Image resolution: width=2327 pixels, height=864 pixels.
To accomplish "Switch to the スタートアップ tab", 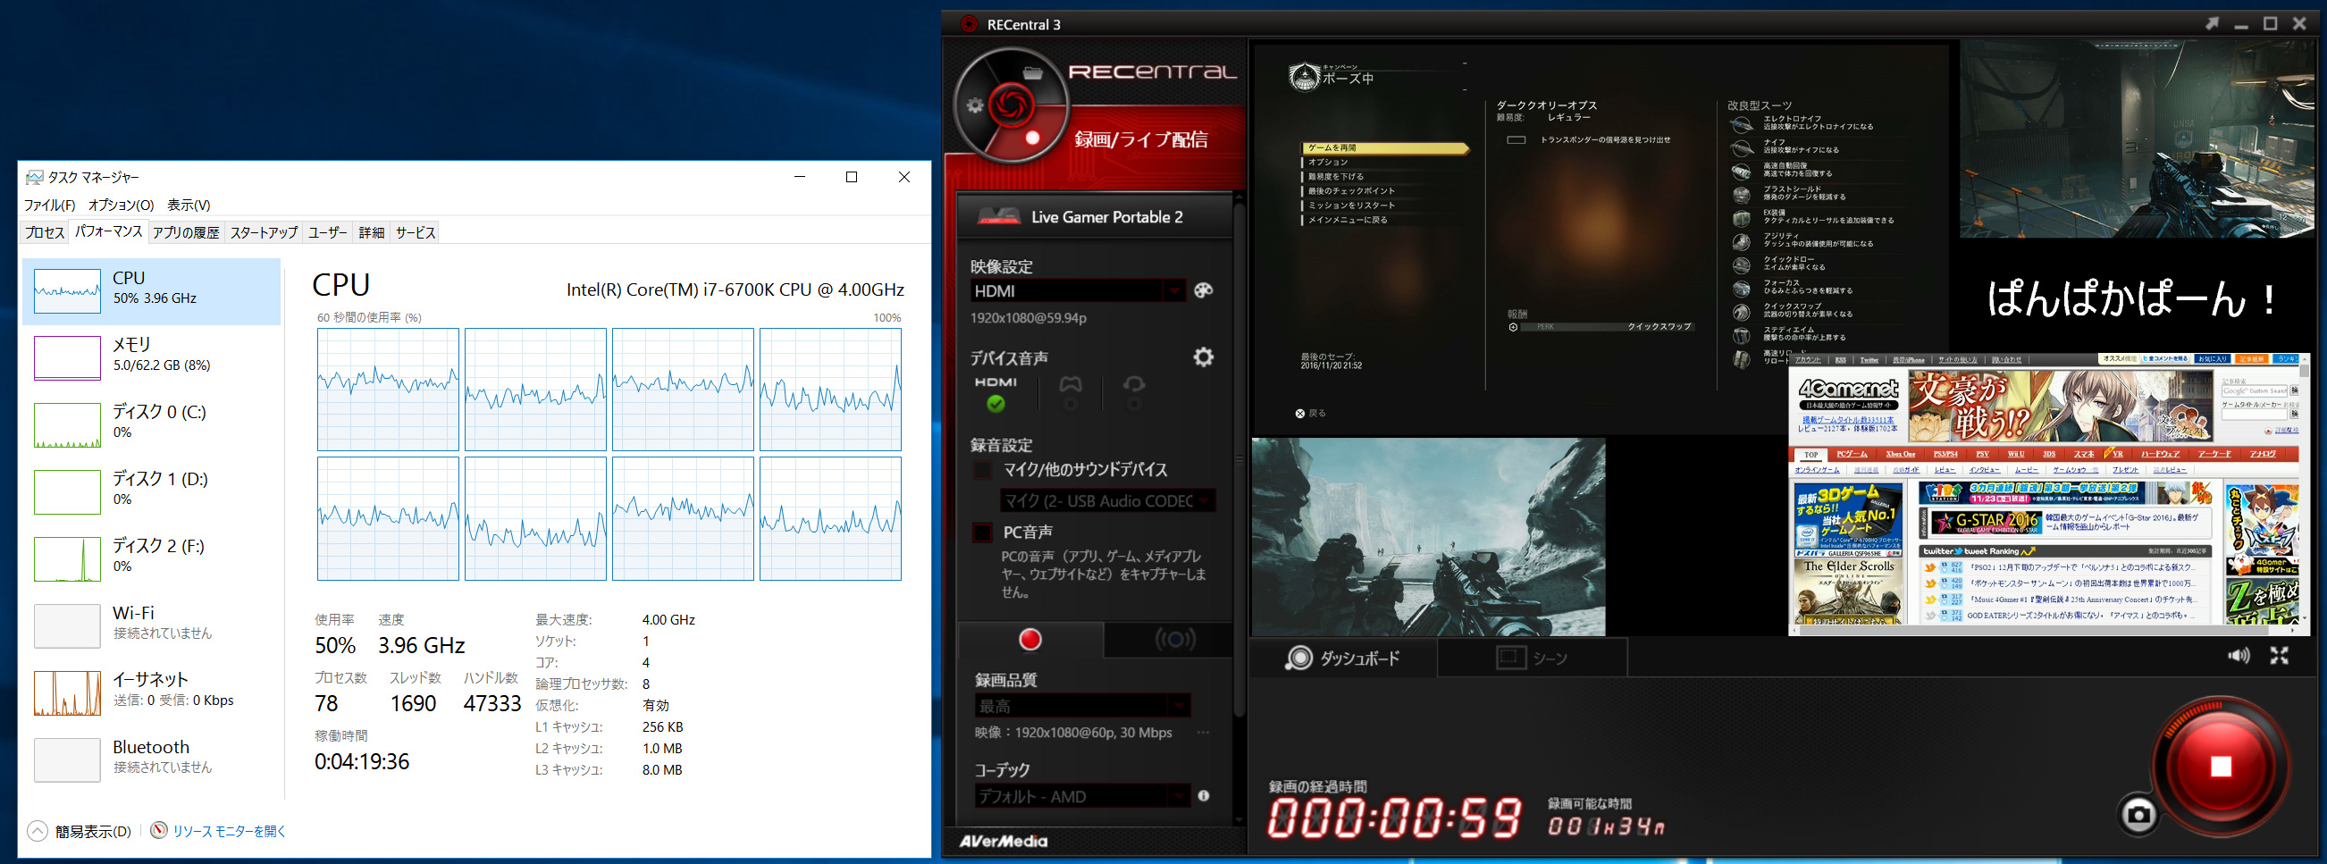I will pos(264,233).
